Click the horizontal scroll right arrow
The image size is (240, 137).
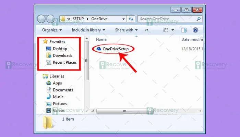(200, 111)
